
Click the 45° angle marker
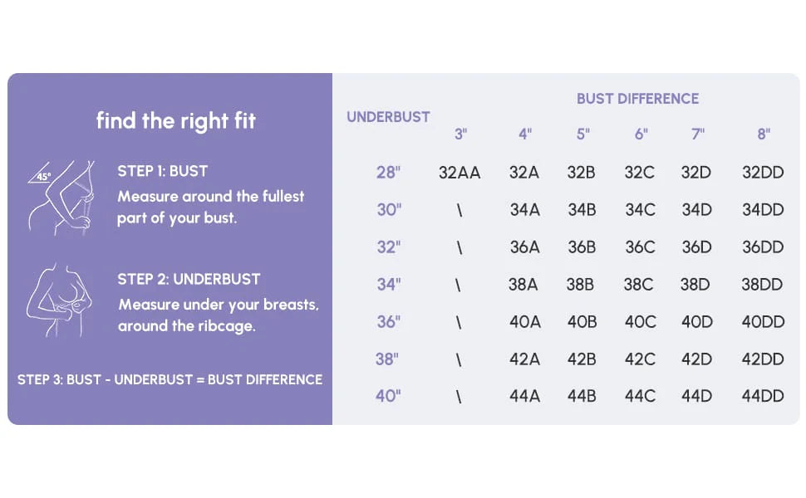pos(42,177)
